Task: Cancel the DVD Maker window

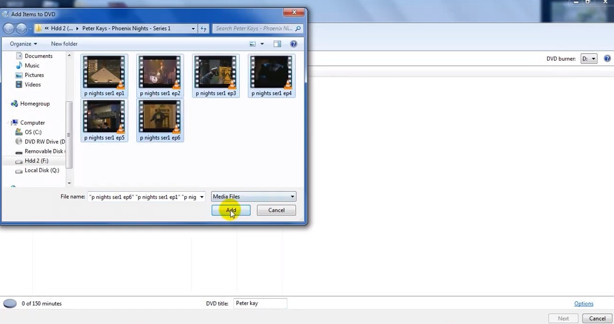Action: coord(597,318)
